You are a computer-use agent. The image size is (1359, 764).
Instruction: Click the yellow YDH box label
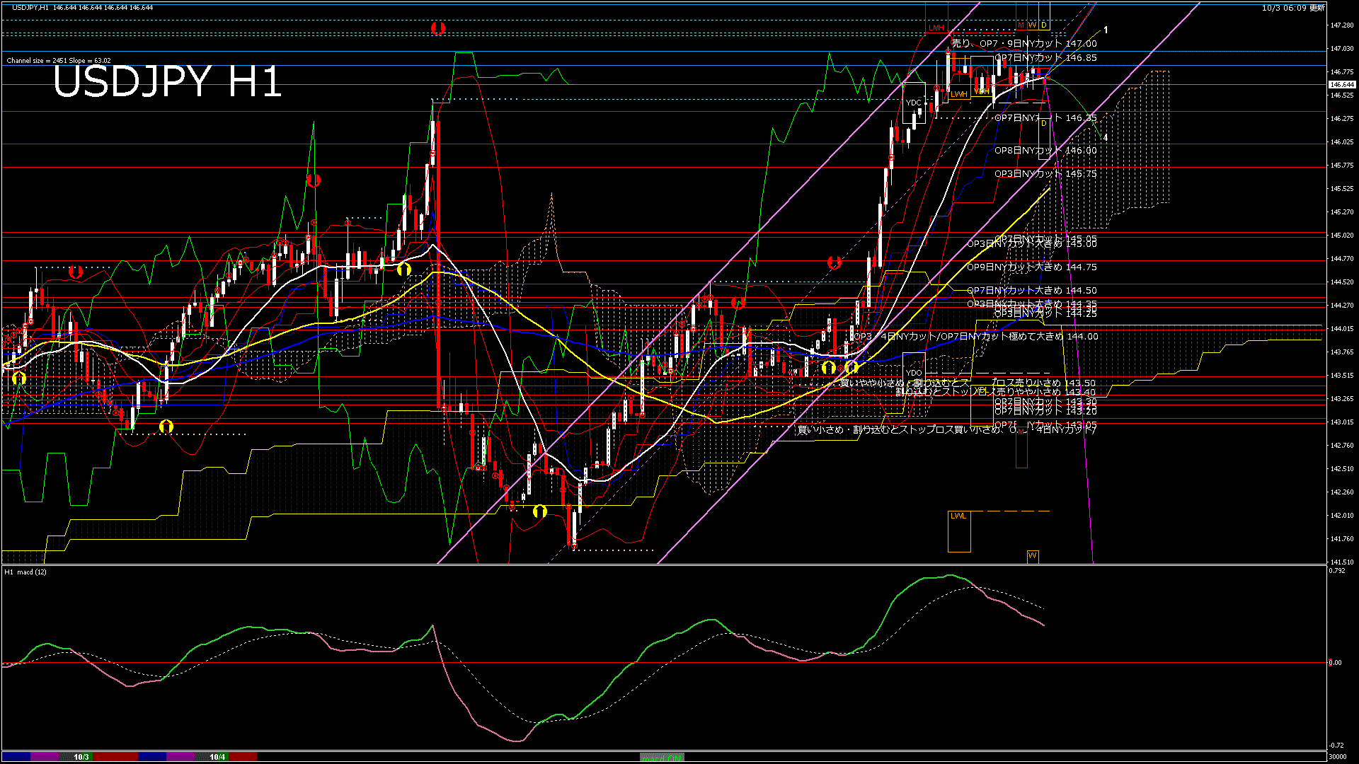pos(981,91)
